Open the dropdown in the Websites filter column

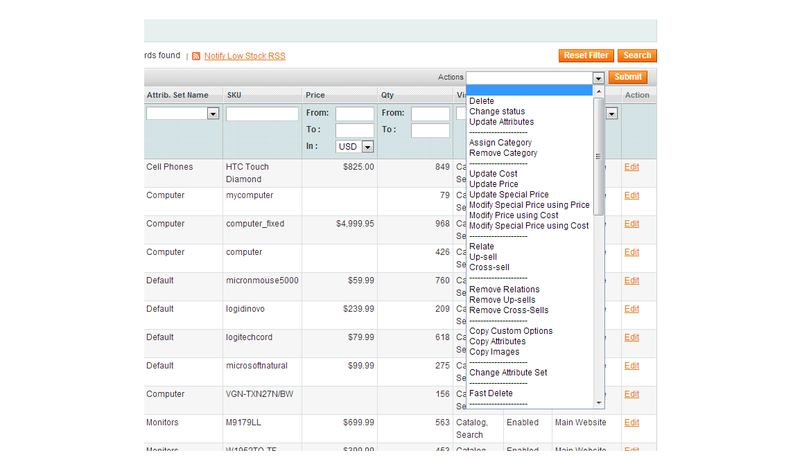tap(612, 114)
